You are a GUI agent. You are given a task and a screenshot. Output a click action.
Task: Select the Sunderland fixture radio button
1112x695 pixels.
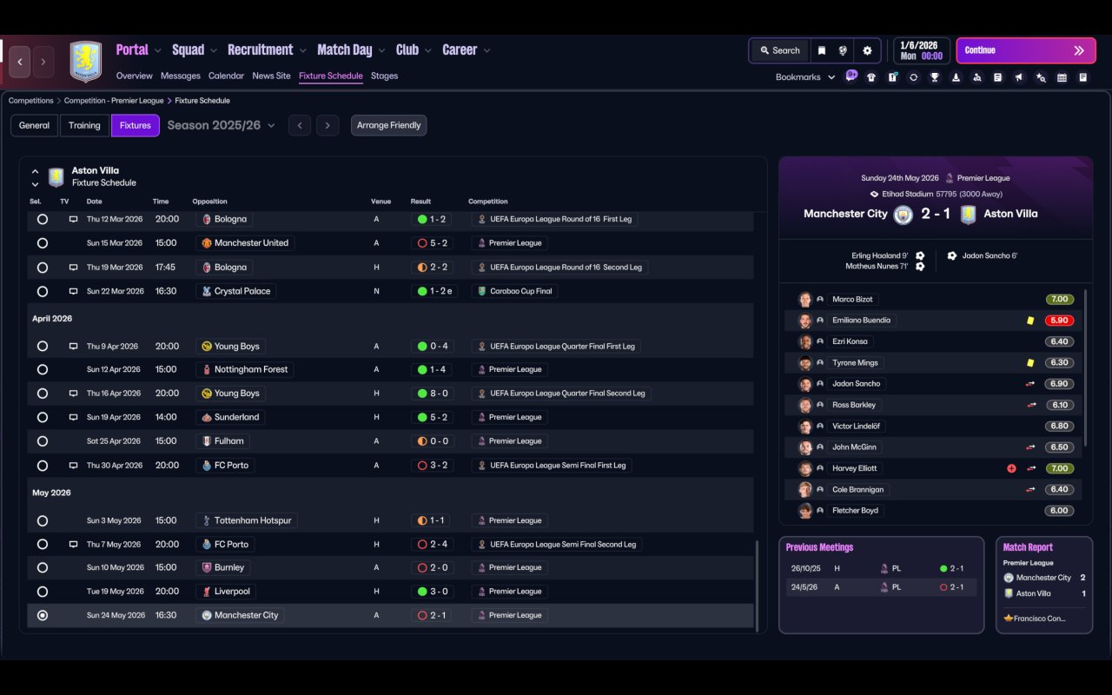pyautogui.click(x=43, y=418)
